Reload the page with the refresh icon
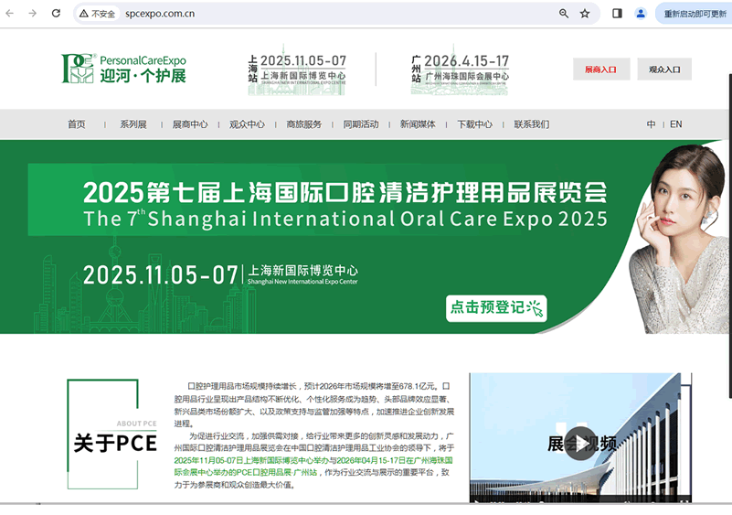Viewport: 732px width, 515px height. point(56,14)
